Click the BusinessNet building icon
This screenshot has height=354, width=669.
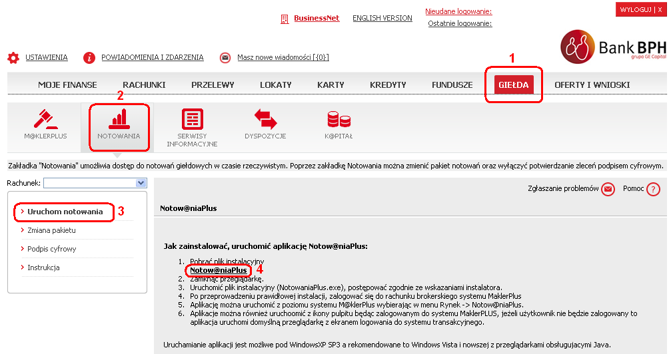[x=284, y=19]
